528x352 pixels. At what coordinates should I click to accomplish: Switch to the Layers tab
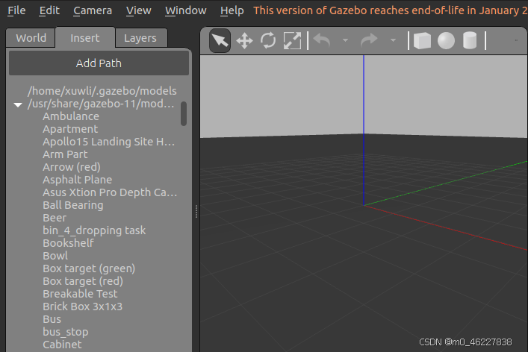[140, 38]
